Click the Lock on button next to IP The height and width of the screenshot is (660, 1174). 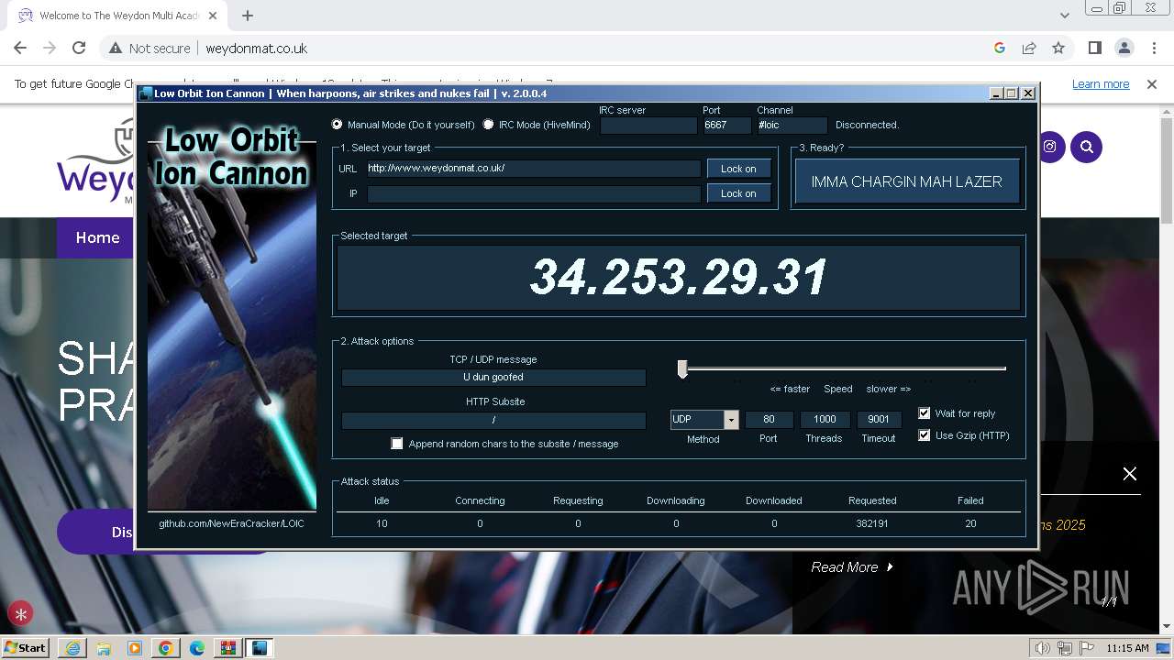(x=738, y=193)
